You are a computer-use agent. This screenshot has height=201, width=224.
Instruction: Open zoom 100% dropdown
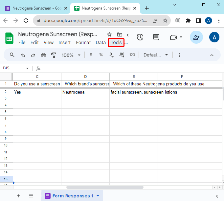pos(71,55)
